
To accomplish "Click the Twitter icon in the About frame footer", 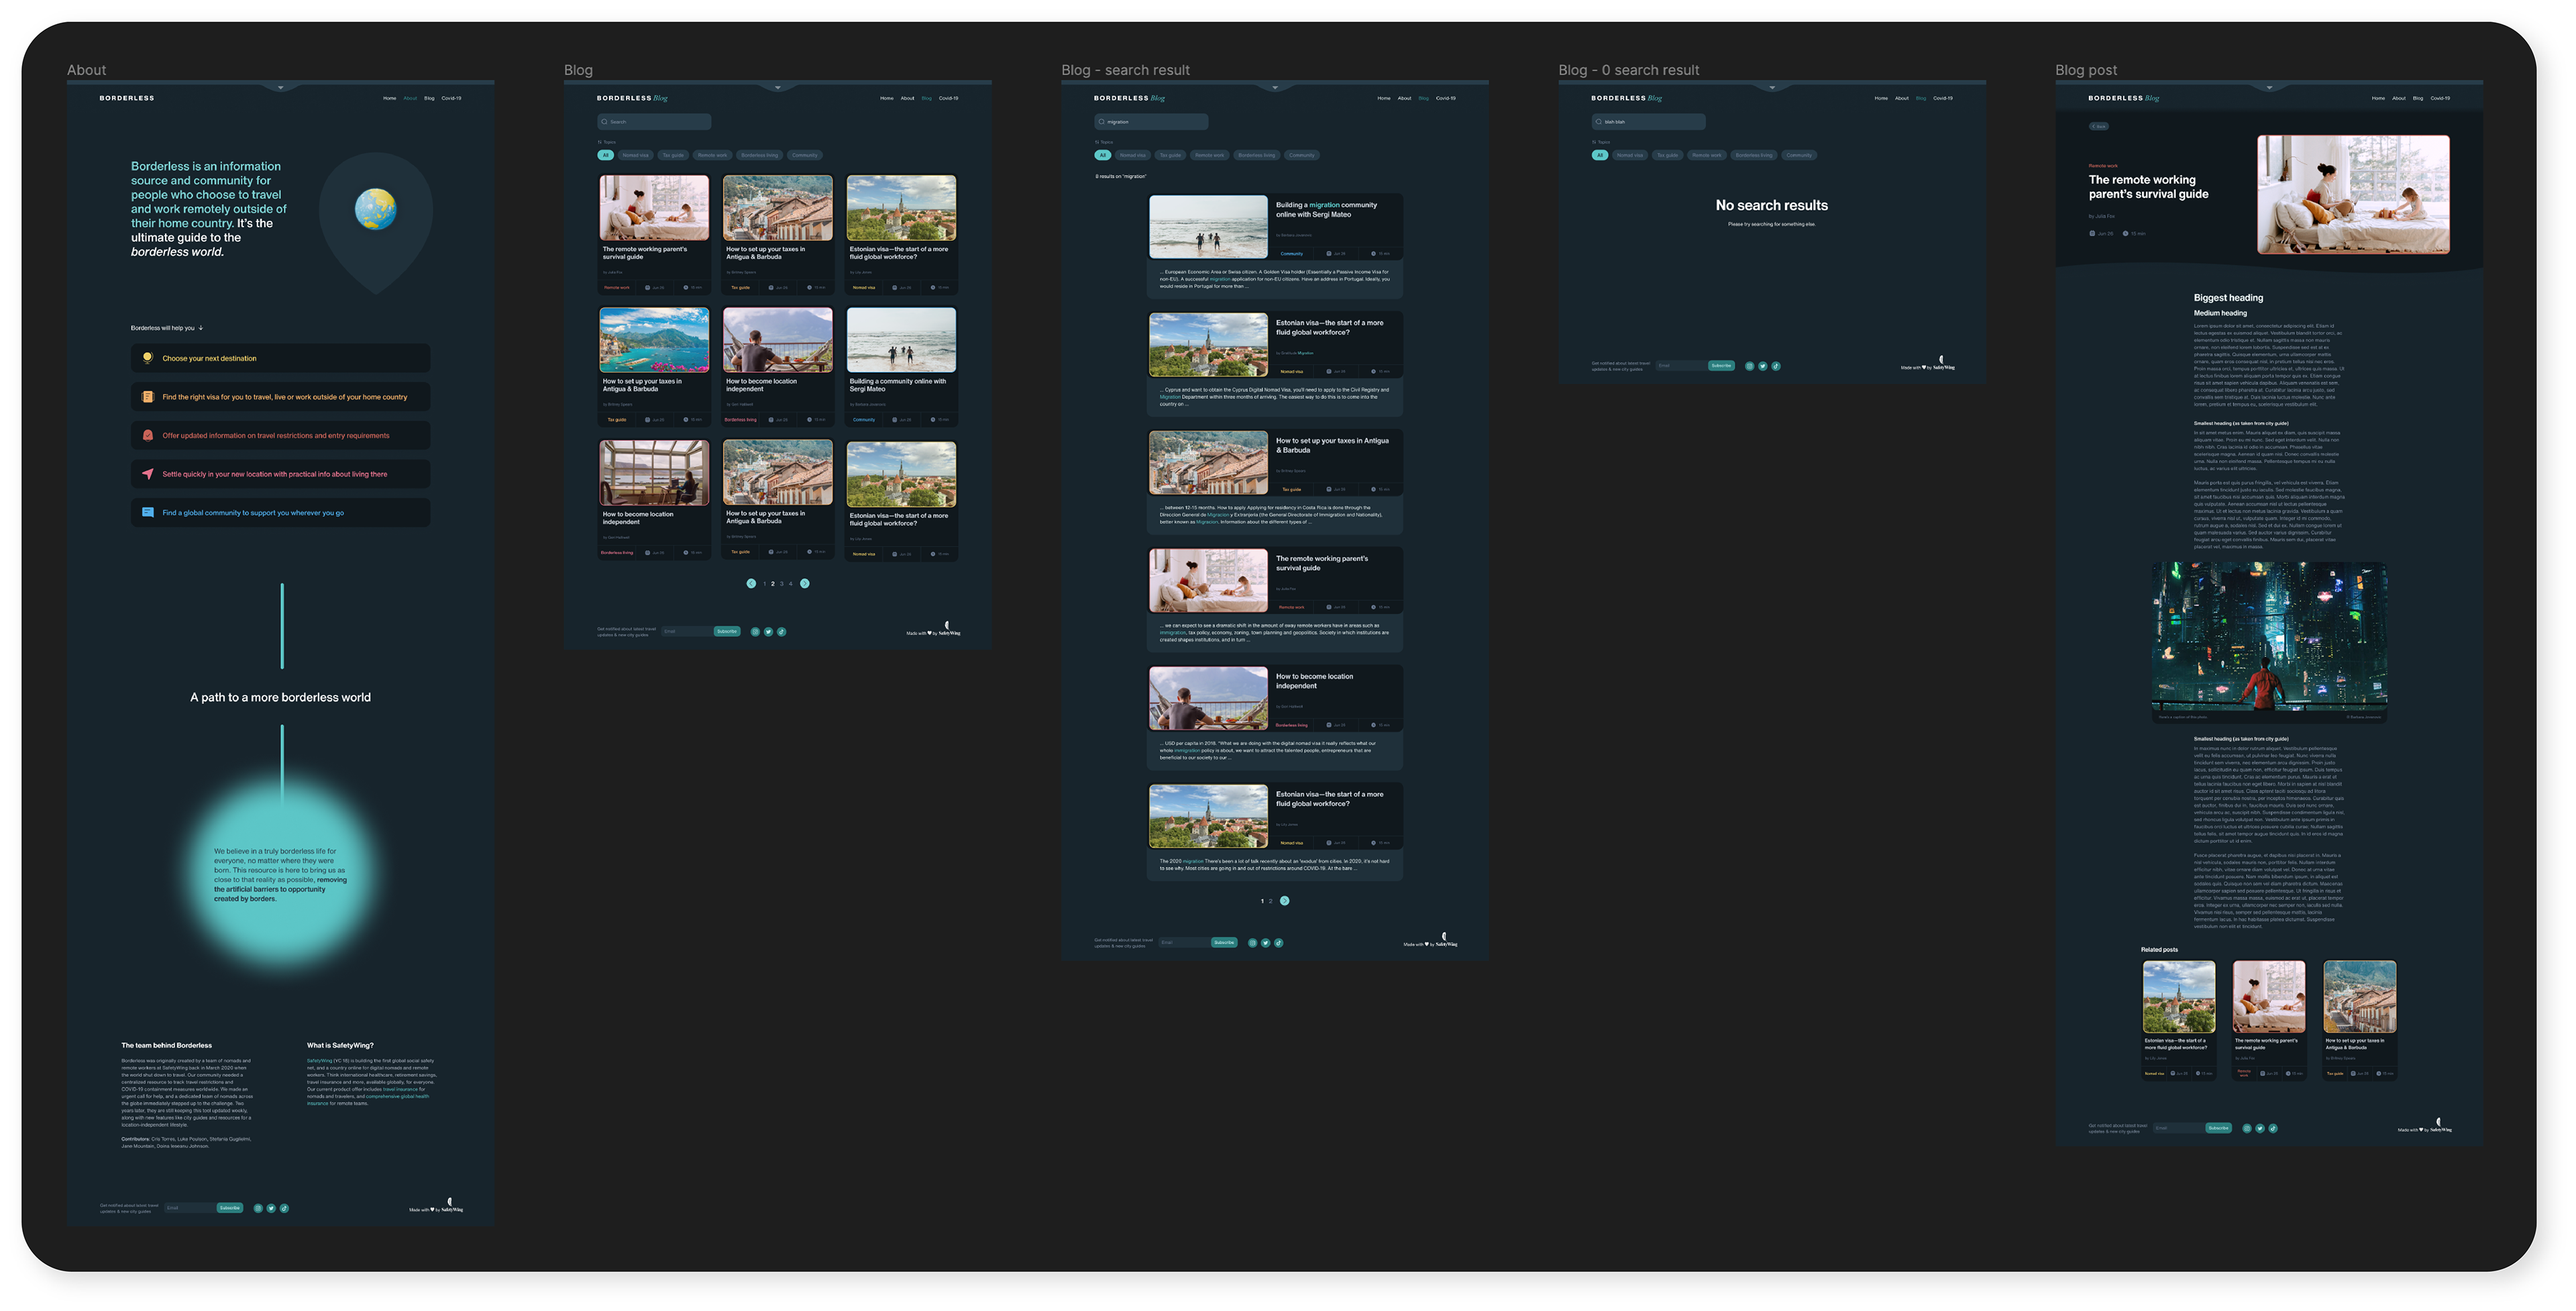I will point(271,1208).
